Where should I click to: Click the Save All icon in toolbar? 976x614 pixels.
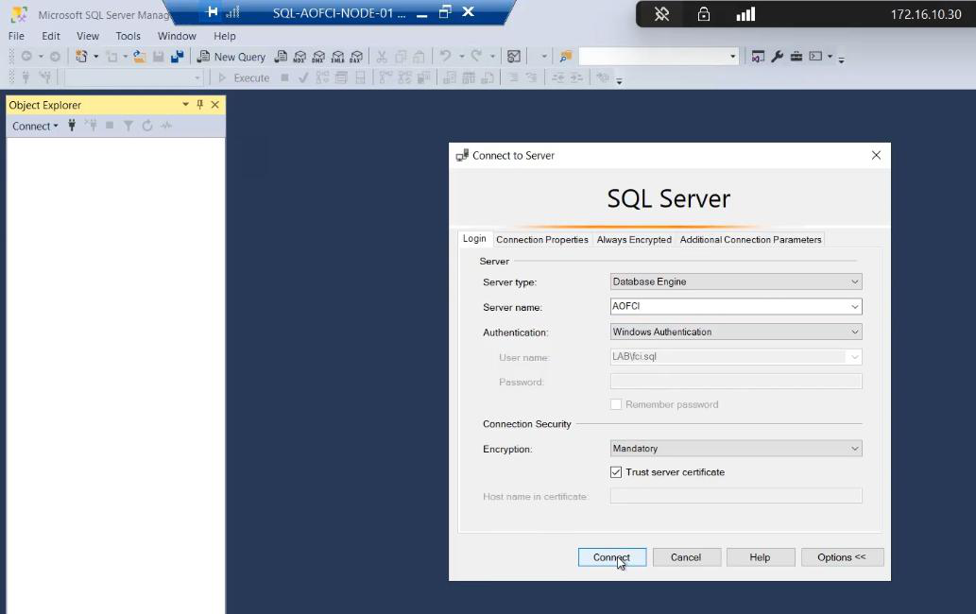click(178, 57)
